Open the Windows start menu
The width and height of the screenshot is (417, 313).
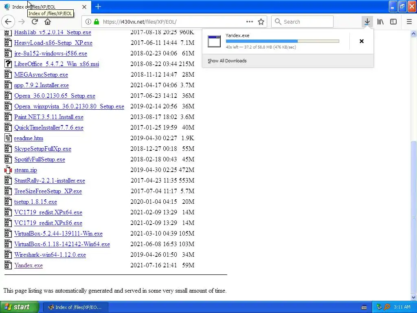pos(20,307)
